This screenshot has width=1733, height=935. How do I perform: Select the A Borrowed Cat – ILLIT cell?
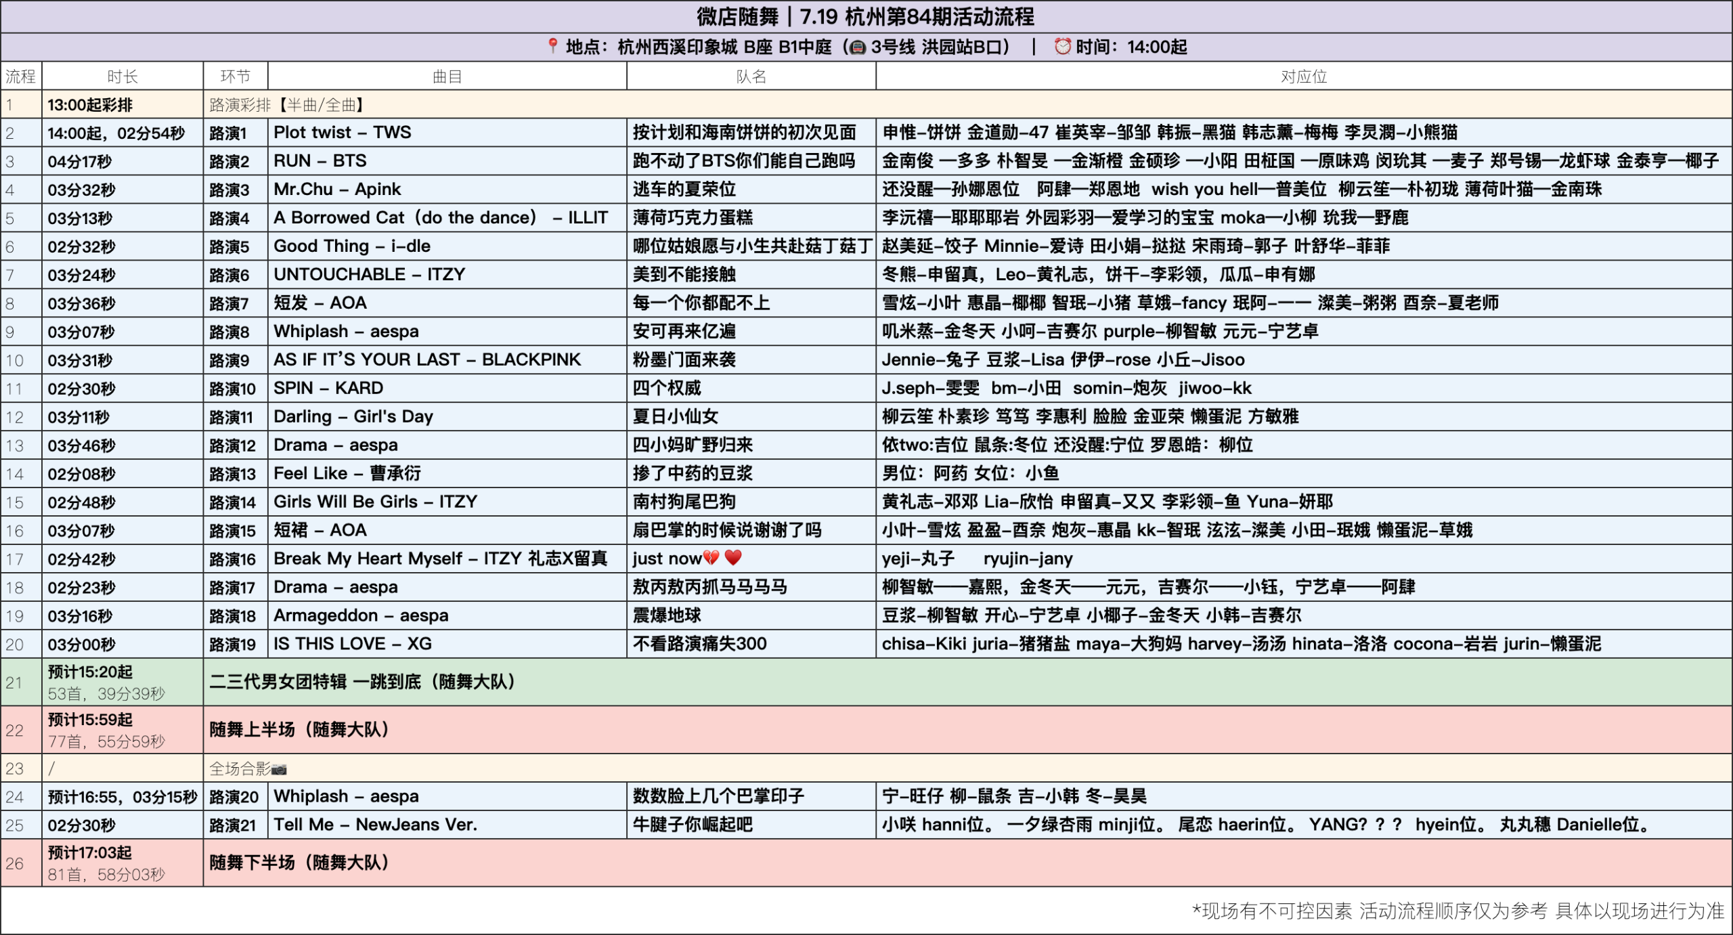coord(447,218)
